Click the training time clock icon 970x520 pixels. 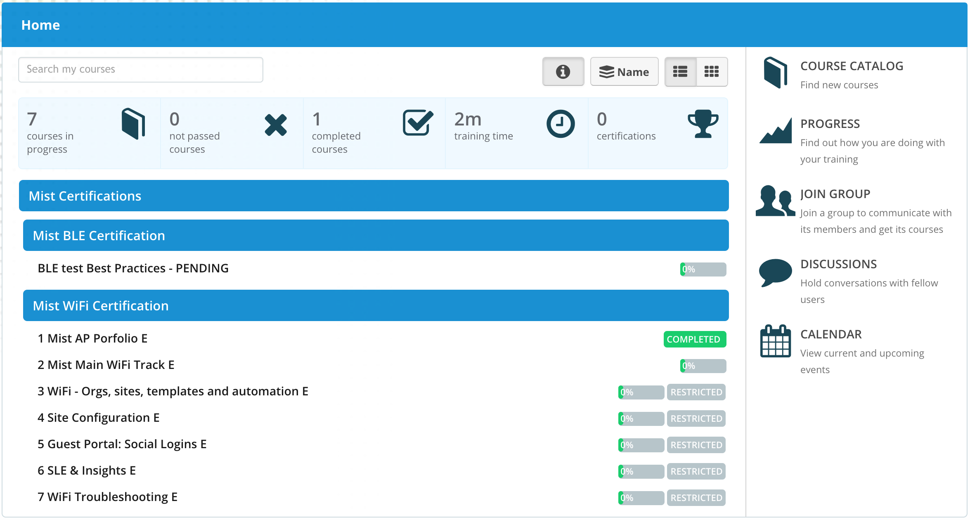coord(560,124)
